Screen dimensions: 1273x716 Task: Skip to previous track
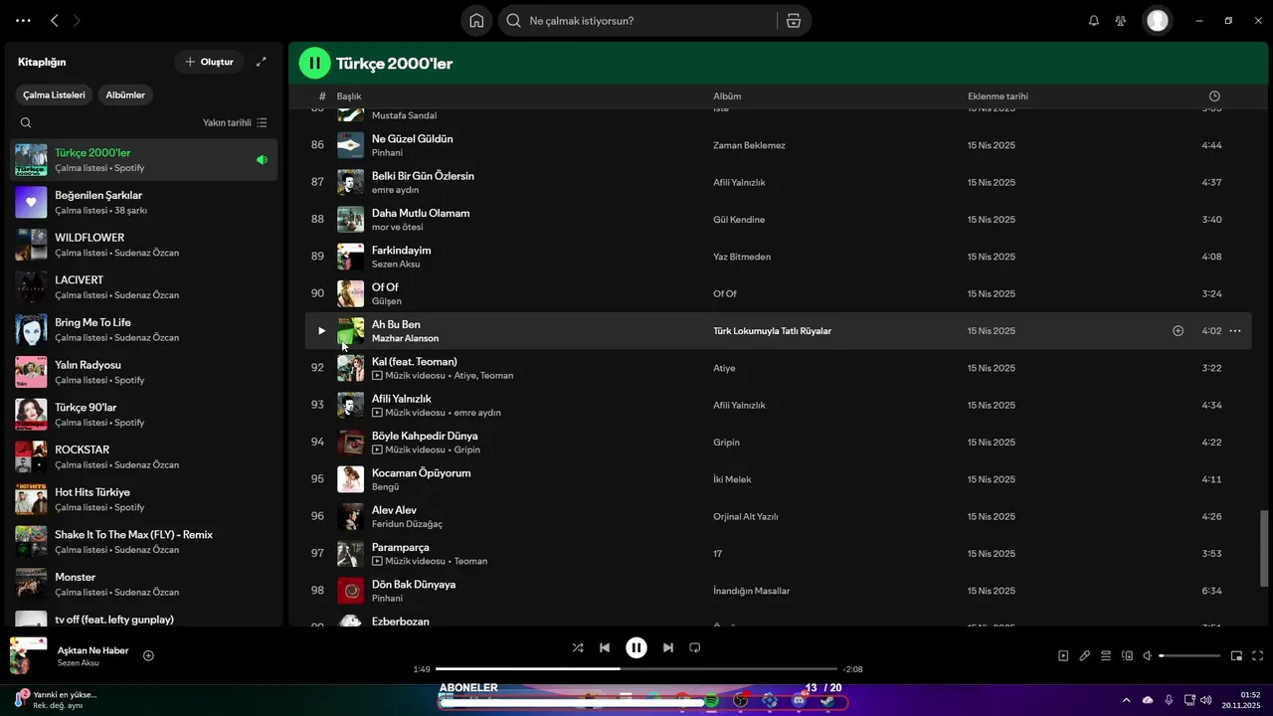(x=604, y=647)
